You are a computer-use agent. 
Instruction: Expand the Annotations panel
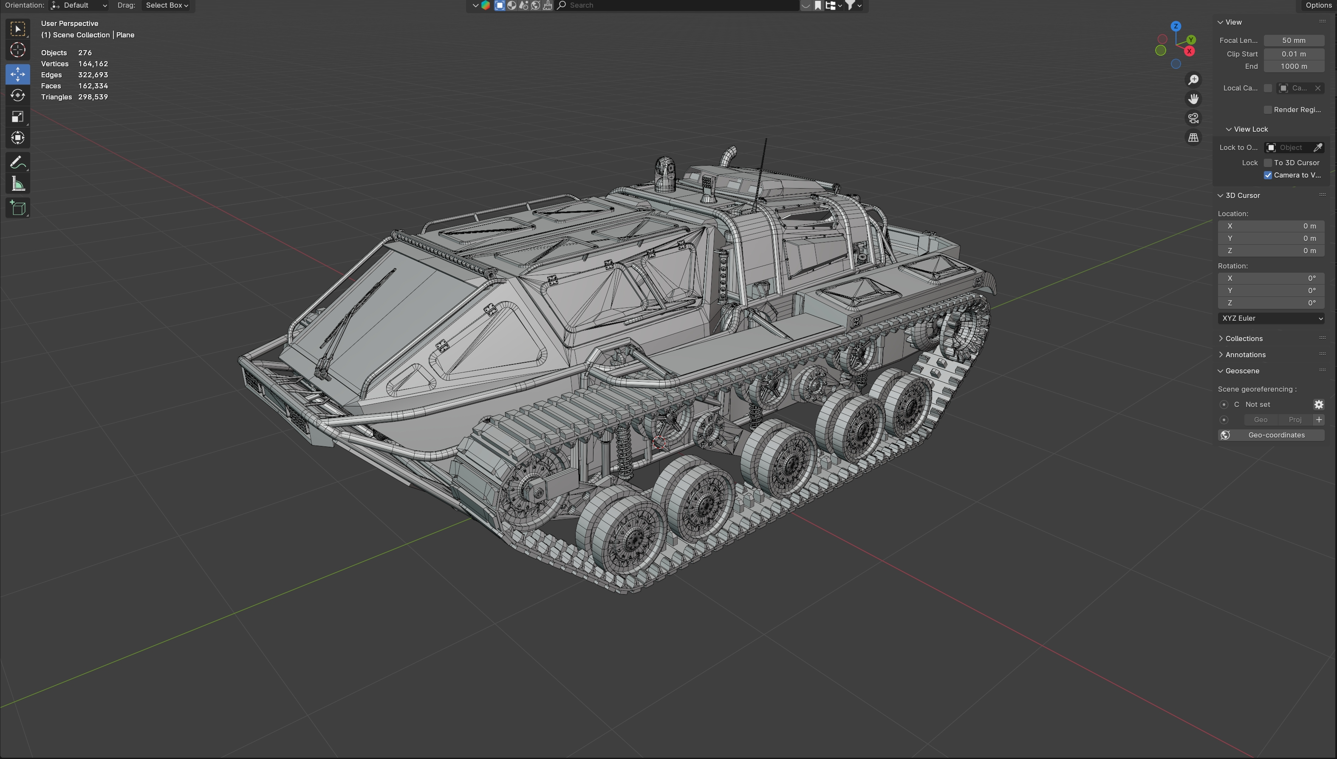point(1245,355)
